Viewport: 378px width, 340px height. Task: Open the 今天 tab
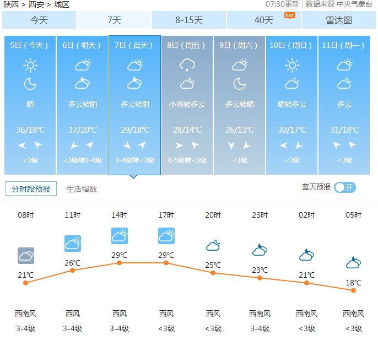tap(39, 20)
